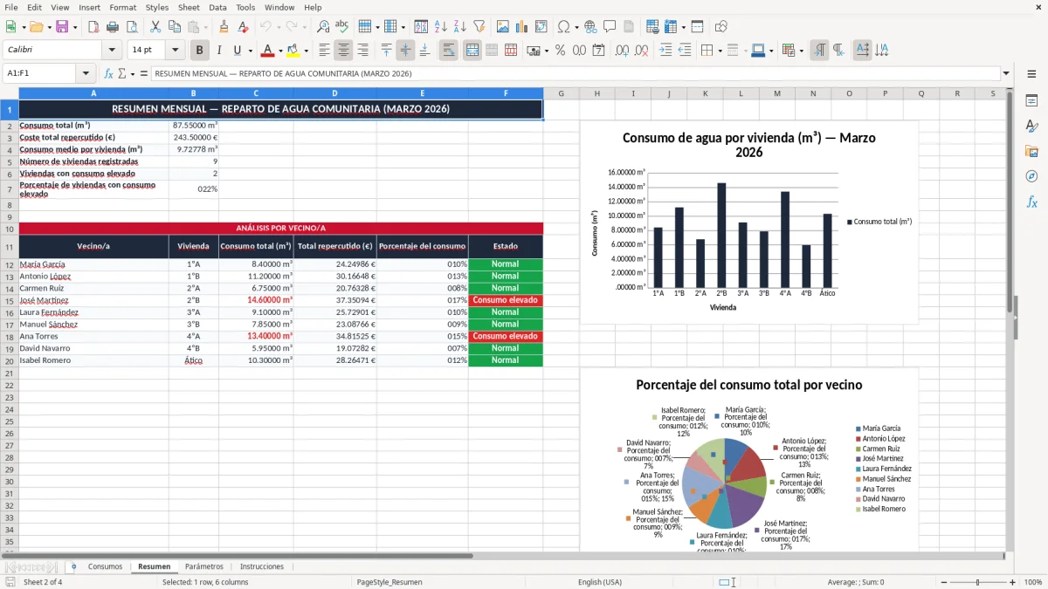Open the Font Size dropdown arrow
This screenshot has height=589, width=1048.
(x=175, y=51)
